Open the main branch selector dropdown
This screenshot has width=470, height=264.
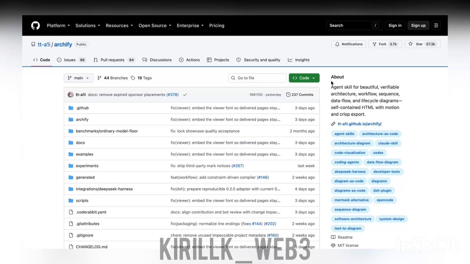click(79, 78)
